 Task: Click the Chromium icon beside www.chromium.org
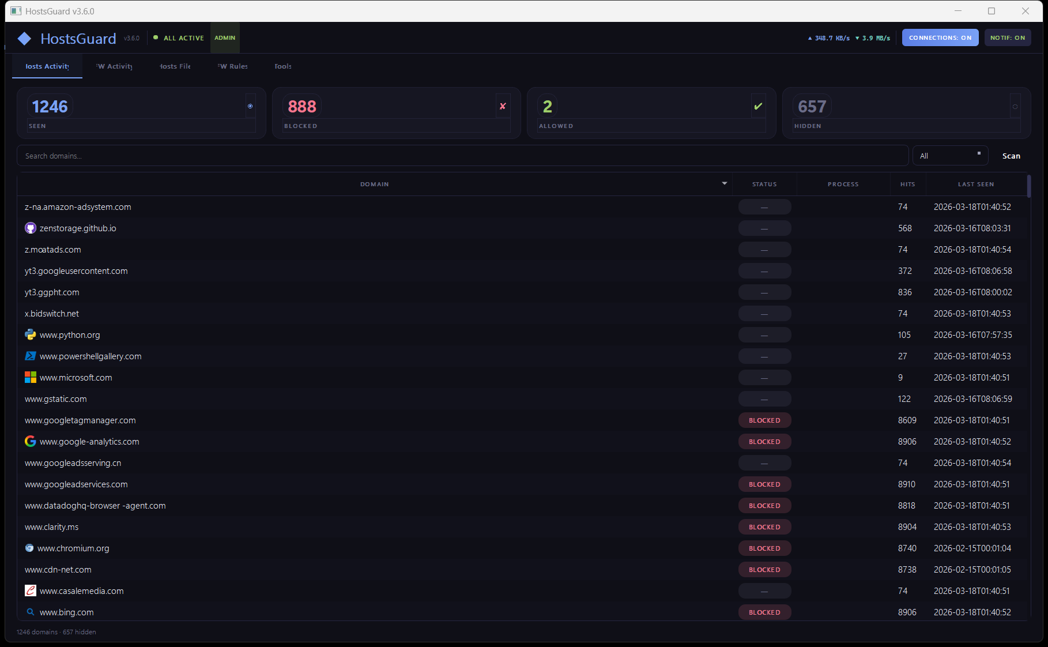coord(29,548)
